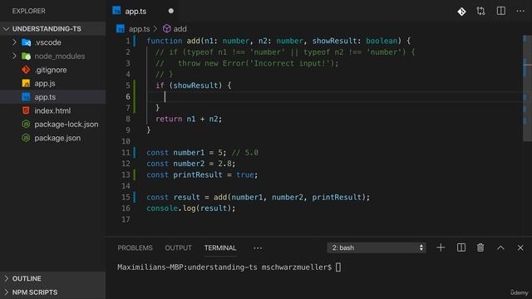Click the editor vertical scrollbar
Image resolution: width=532 pixels, height=299 pixels.
point(527,88)
